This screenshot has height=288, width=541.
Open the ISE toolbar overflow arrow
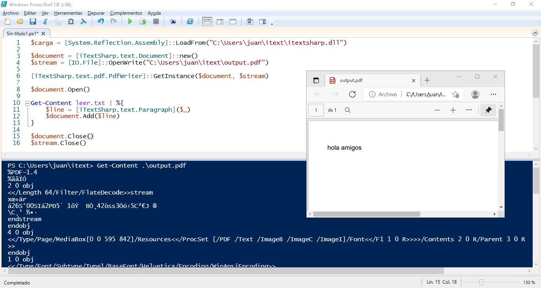click(x=272, y=24)
